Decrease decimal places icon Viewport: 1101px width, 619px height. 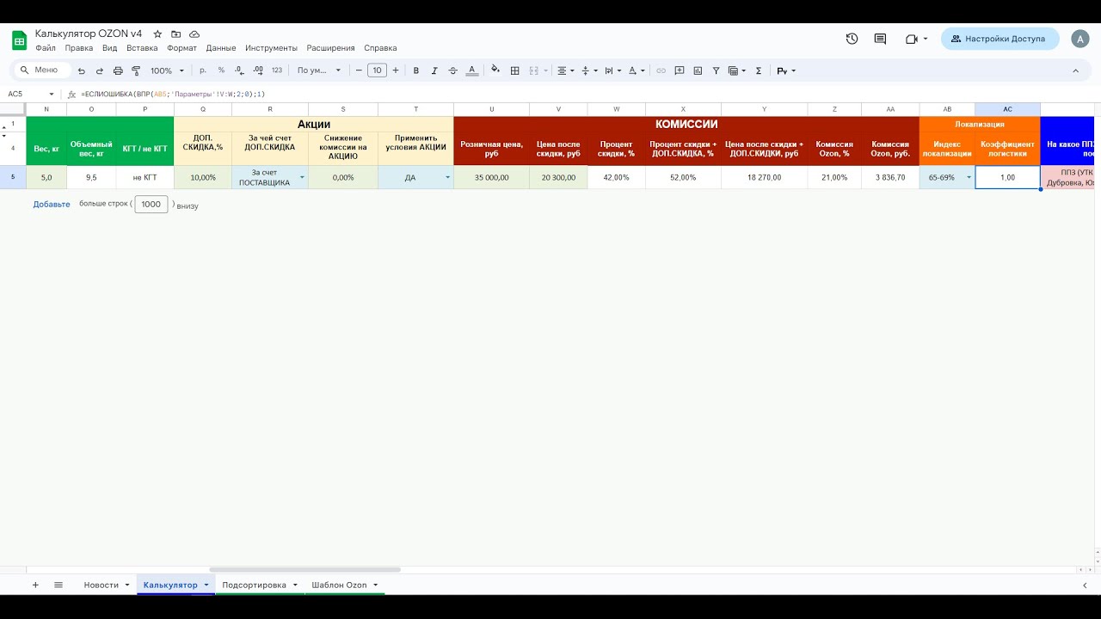[238, 70]
